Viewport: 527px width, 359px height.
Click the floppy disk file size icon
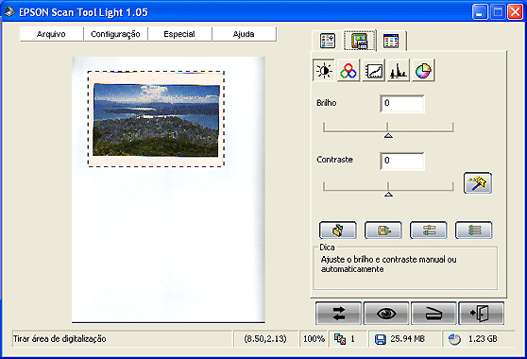380,339
